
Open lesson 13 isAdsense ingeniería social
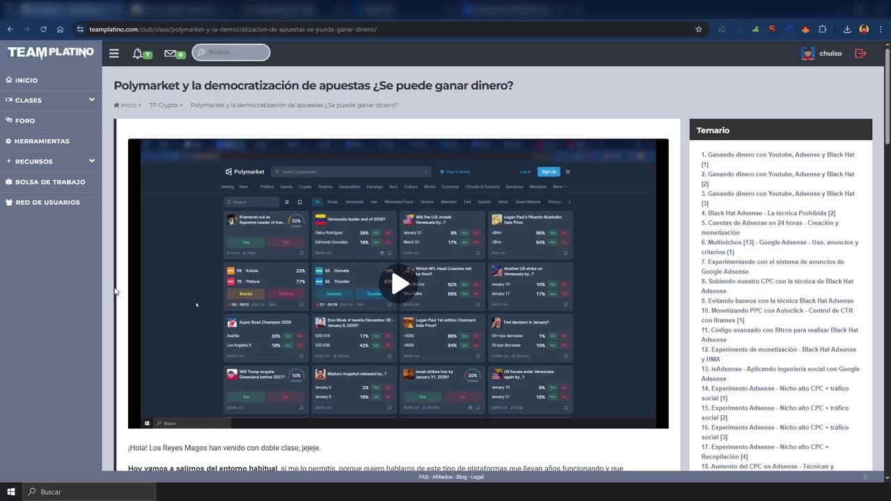pyautogui.click(x=780, y=374)
